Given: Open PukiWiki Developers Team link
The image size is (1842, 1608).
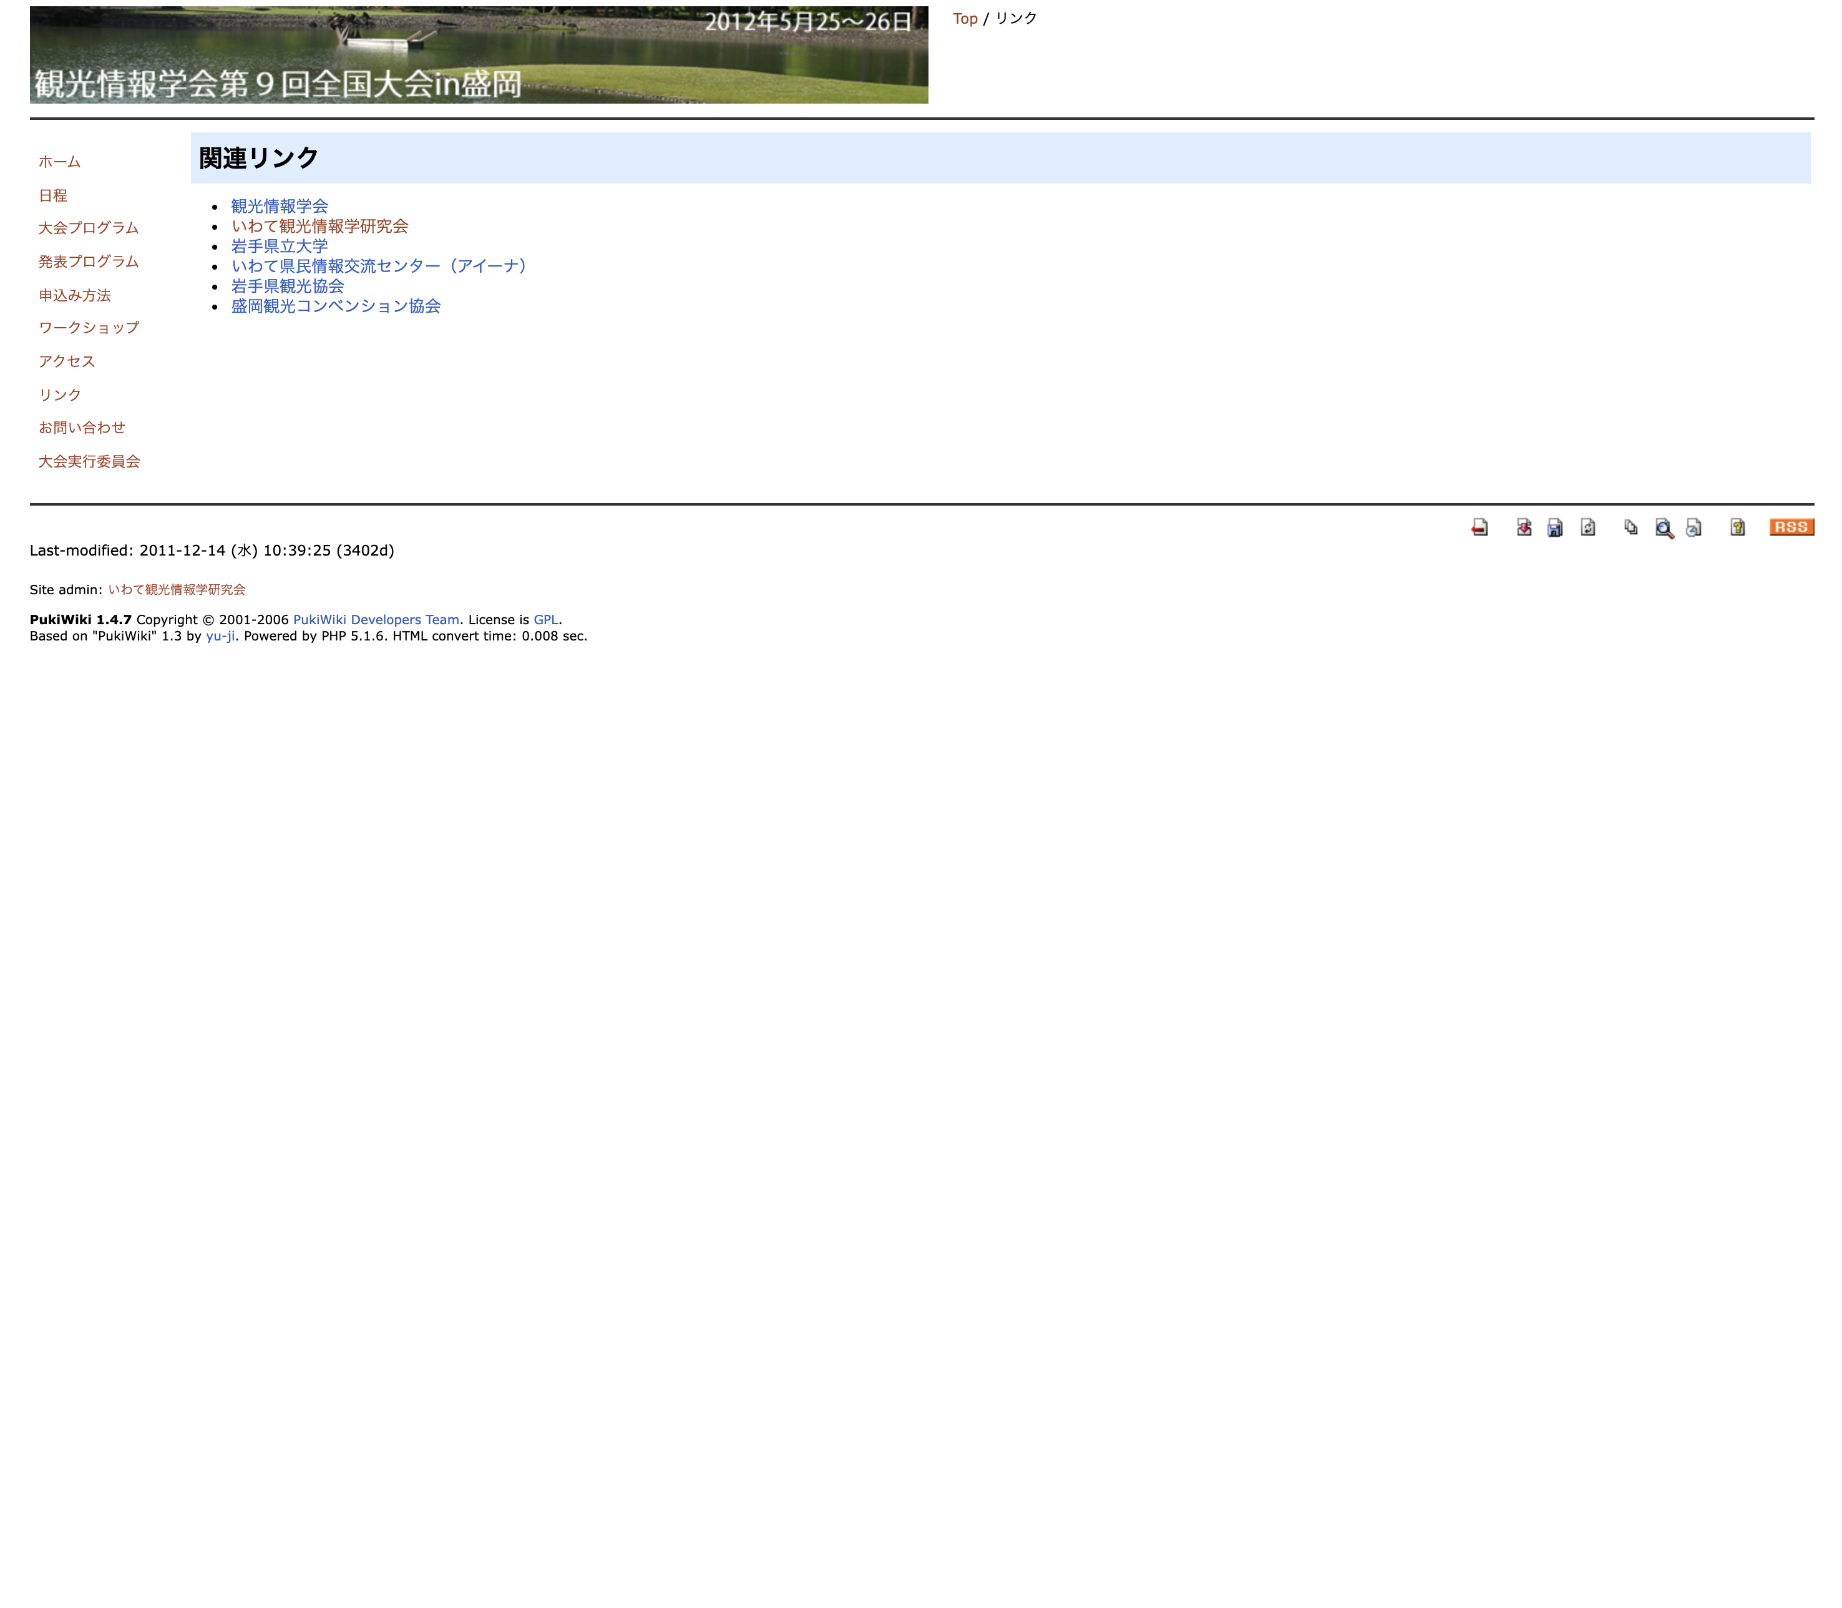Looking at the screenshot, I should [376, 620].
